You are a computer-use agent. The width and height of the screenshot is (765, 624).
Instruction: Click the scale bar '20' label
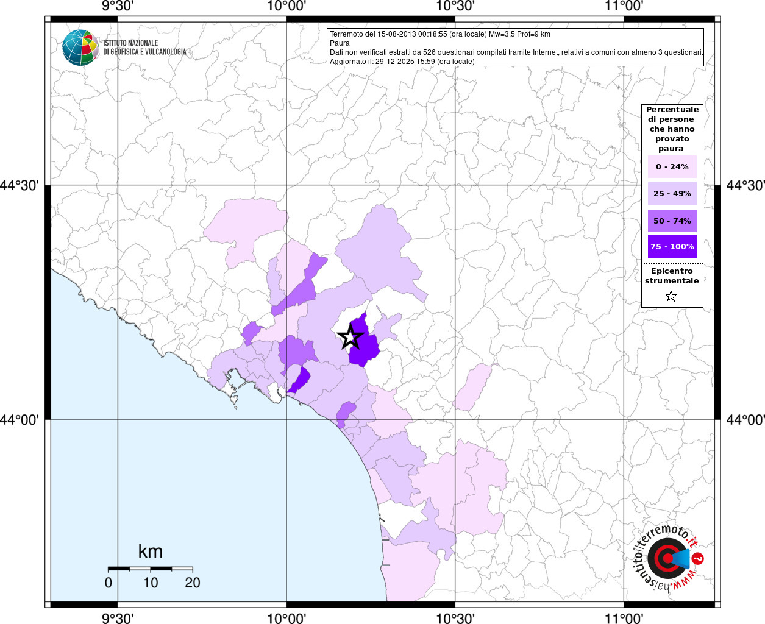pos(193,583)
